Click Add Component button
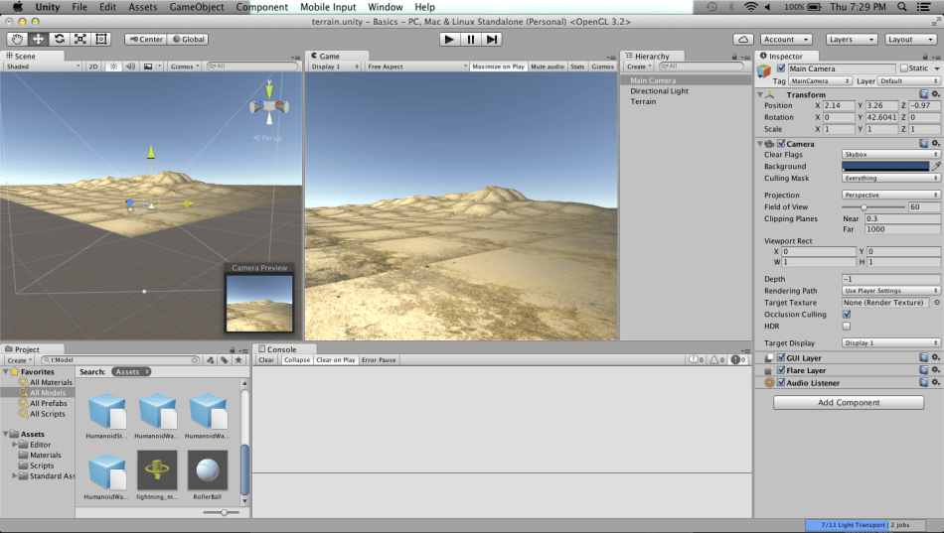This screenshot has height=533, width=944. 849,402
